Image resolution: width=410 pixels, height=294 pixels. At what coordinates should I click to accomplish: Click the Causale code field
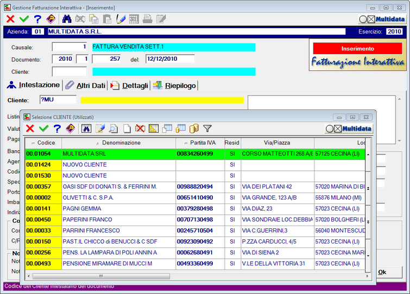point(70,47)
